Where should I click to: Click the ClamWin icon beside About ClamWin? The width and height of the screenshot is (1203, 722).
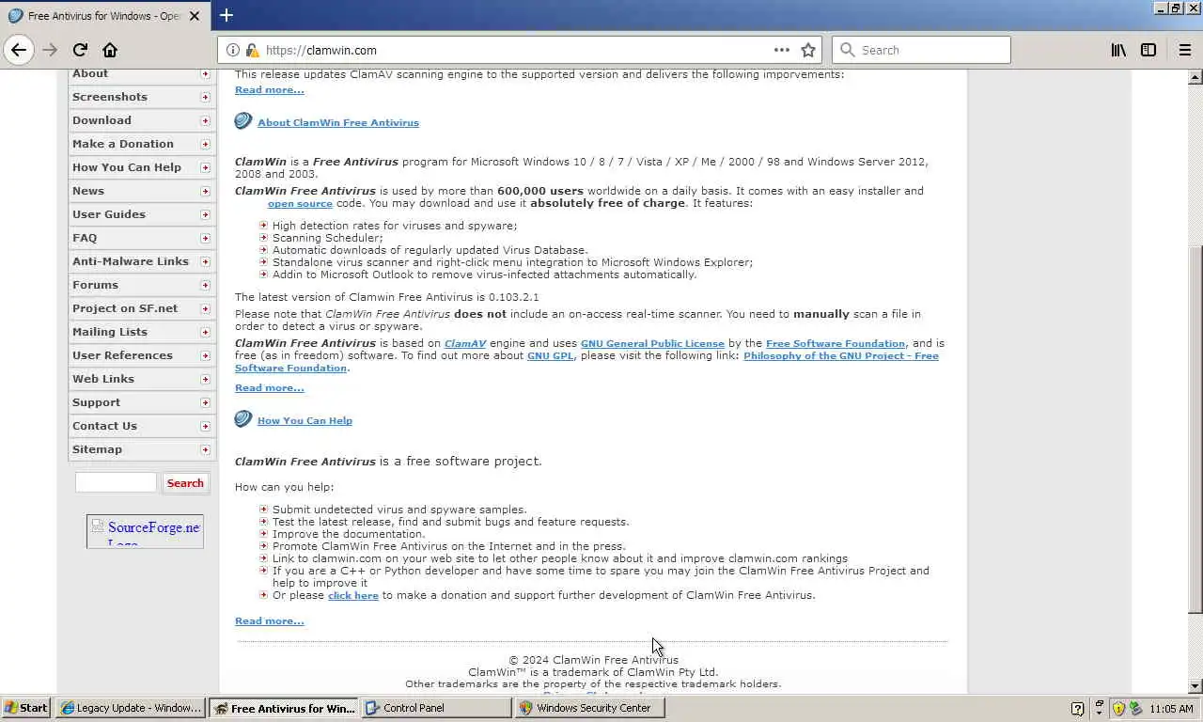(x=243, y=121)
